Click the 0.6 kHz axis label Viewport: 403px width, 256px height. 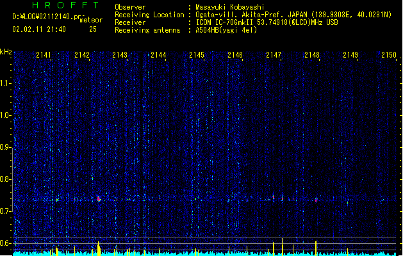click(x=5, y=243)
